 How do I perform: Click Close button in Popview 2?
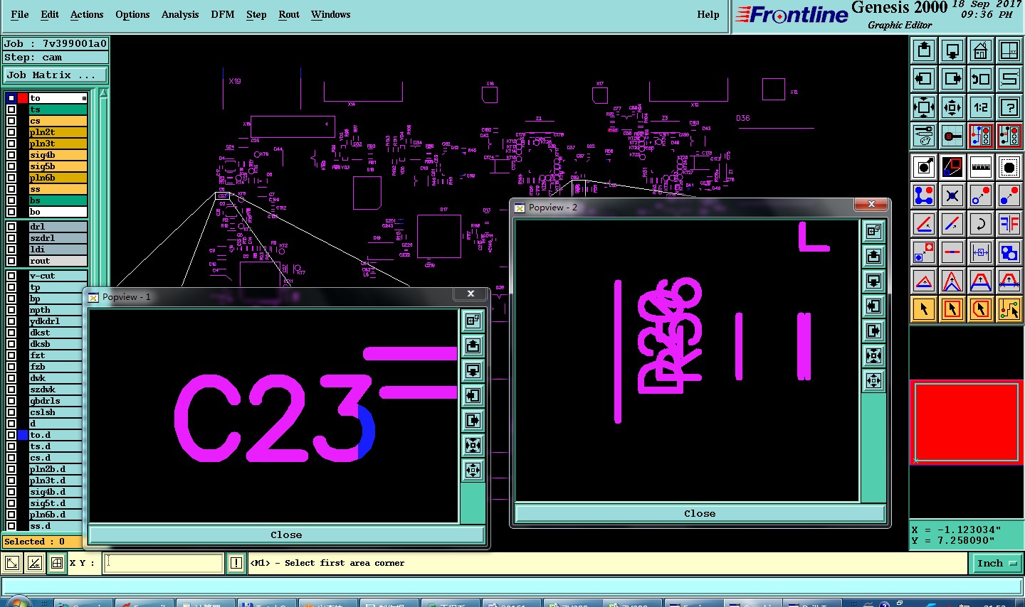[700, 513]
